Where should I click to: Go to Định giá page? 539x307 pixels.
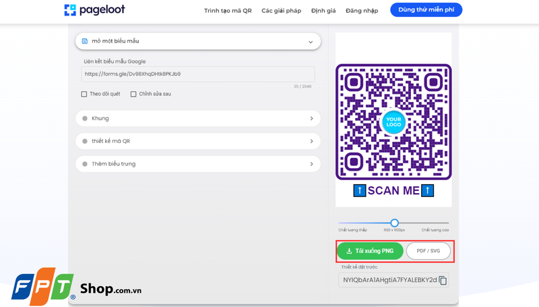tap(323, 11)
